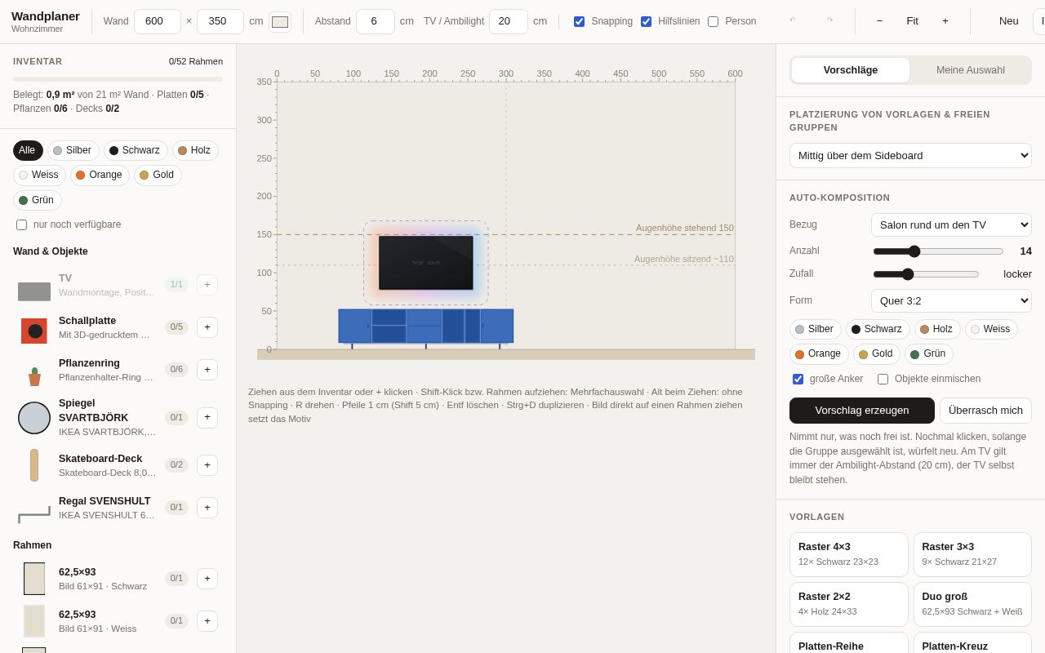Switch to the Meine Auswahl tab
Screen dimensions: 1045x653
970,70
